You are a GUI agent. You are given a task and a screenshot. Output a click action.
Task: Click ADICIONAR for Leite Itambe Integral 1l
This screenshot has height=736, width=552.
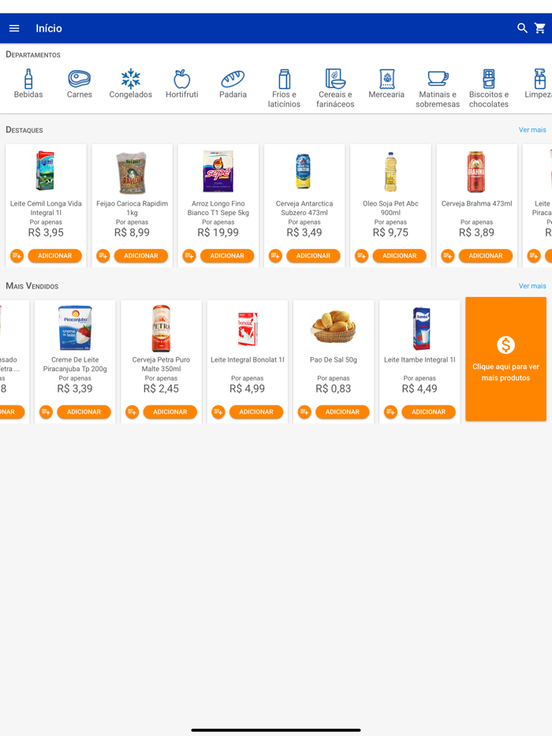tap(428, 411)
